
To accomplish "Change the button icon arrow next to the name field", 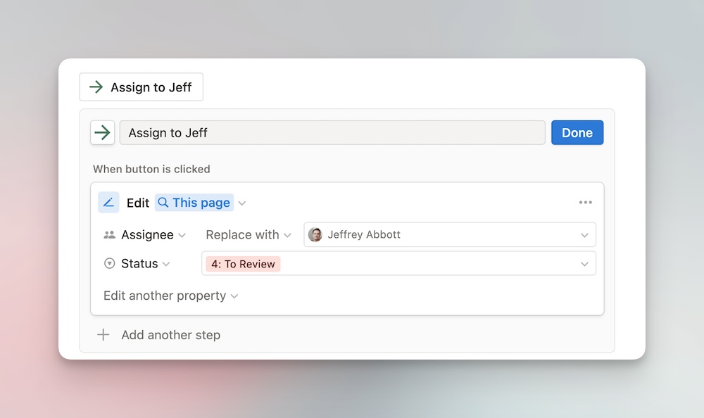I will click(102, 132).
